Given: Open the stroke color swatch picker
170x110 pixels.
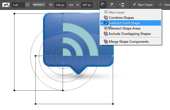Looking at the screenshot, I should pos(6,5).
